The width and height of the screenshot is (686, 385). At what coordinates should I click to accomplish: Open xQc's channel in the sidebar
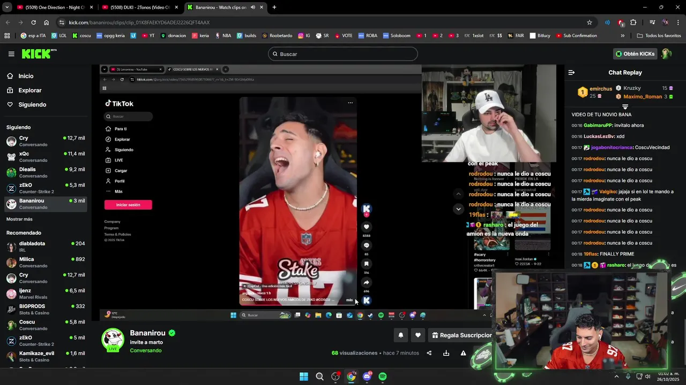tap(46, 157)
